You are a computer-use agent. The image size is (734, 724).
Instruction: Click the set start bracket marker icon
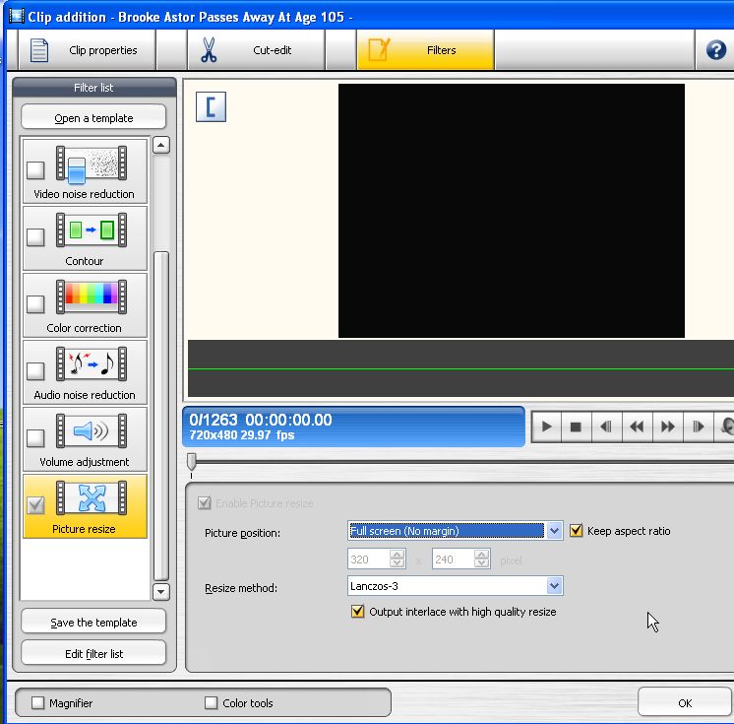[211, 106]
